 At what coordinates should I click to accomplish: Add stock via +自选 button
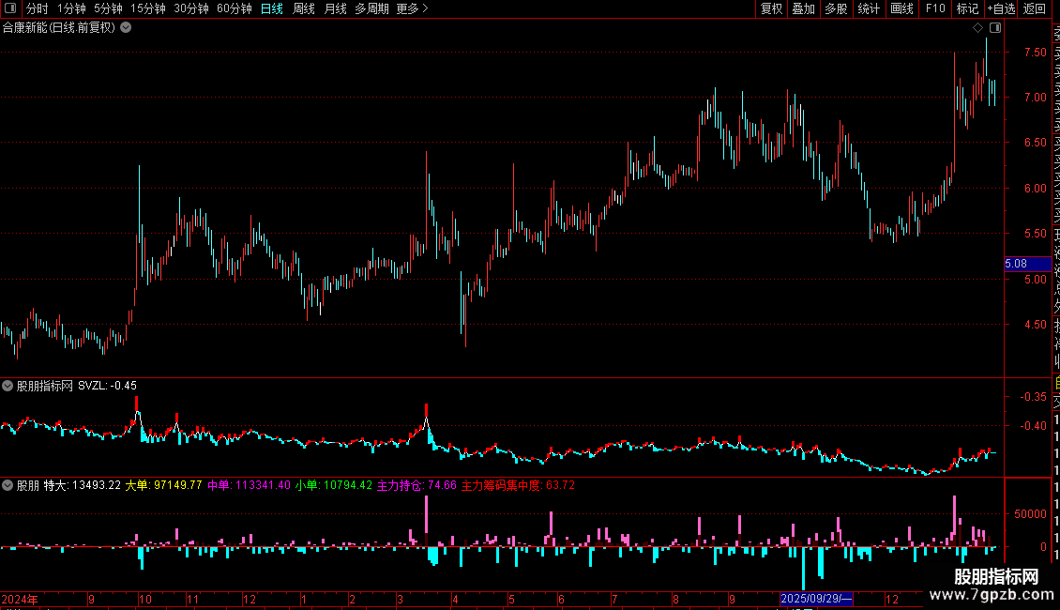pyautogui.click(x=1001, y=8)
